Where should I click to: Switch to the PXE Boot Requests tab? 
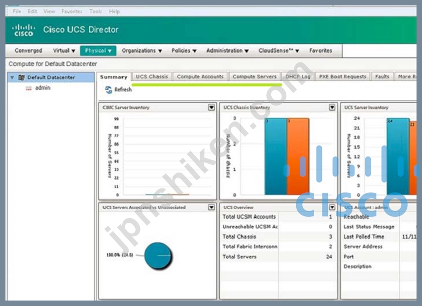(343, 77)
